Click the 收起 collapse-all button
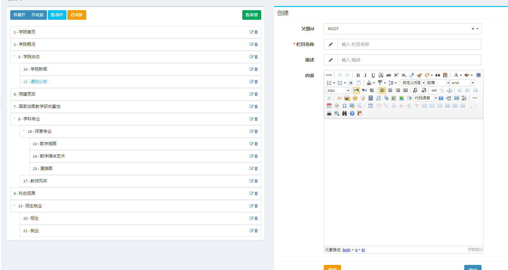508x270 pixels. click(x=38, y=15)
